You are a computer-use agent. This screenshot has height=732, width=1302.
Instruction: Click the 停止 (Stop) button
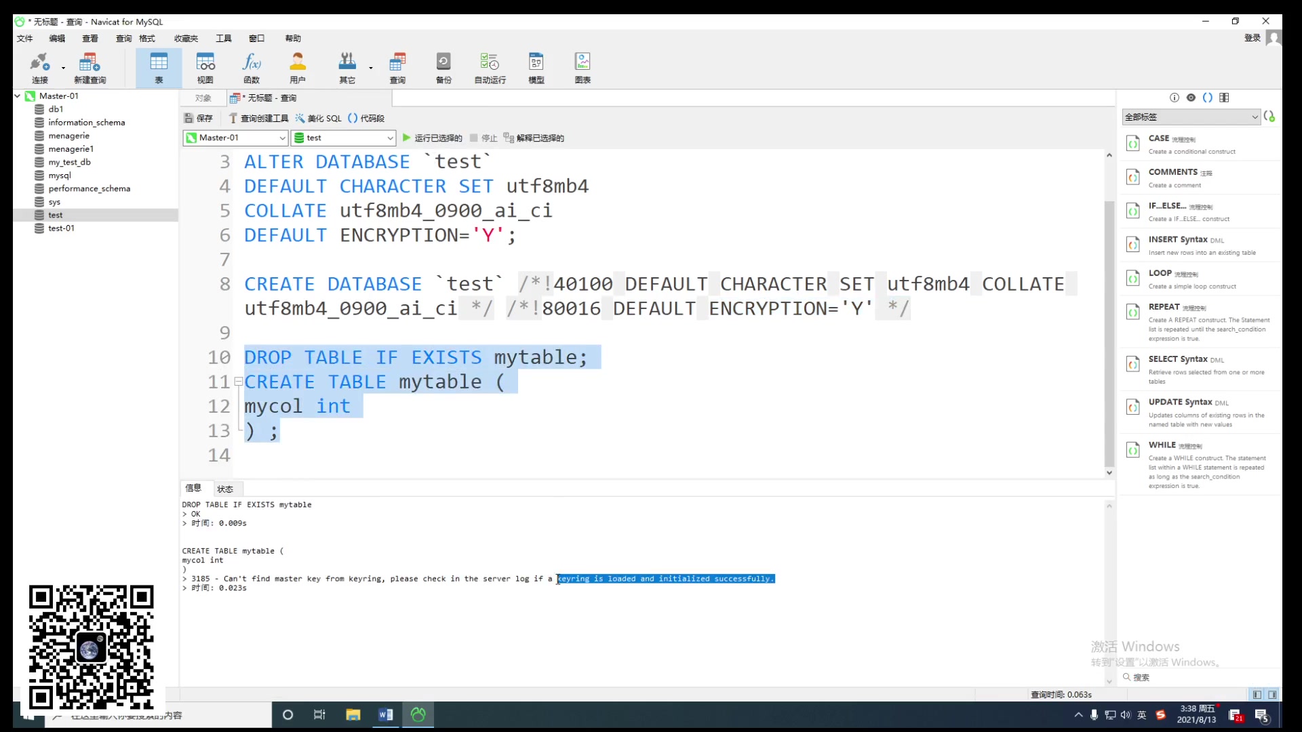pyautogui.click(x=484, y=138)
